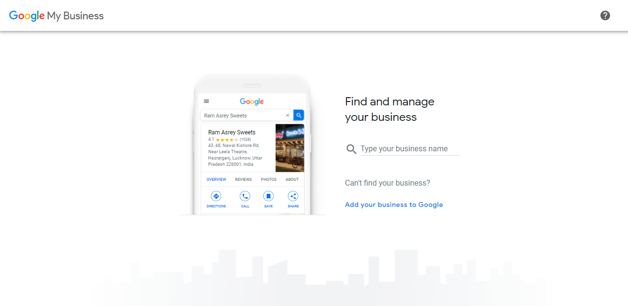Click blue search button in phone mockup
This screenshot has width=628, height=306.
point(299,116)
